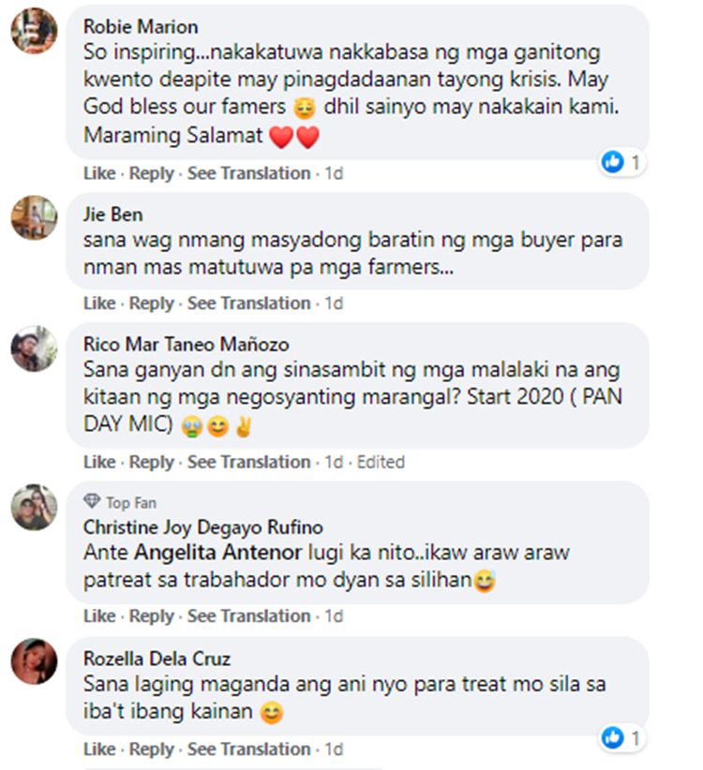Open Robie Marion's profile picture
Image resolution: width=703 pixels, height=770 pixels.
point(34,31)
